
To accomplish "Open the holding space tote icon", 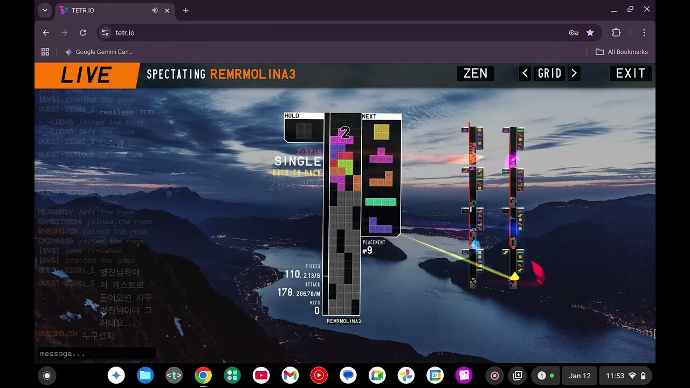I will pyautogui.click(x=517, y=376).
